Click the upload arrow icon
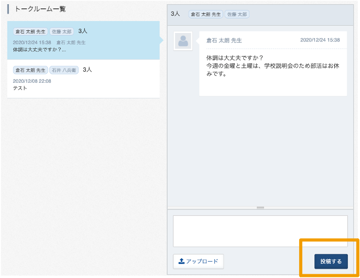The image size is (360, 278). tap(181, 261)
